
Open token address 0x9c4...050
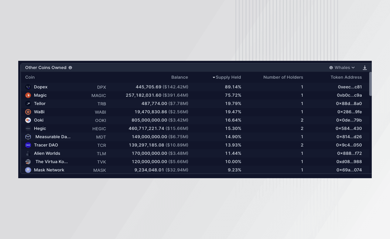[349, 145]
